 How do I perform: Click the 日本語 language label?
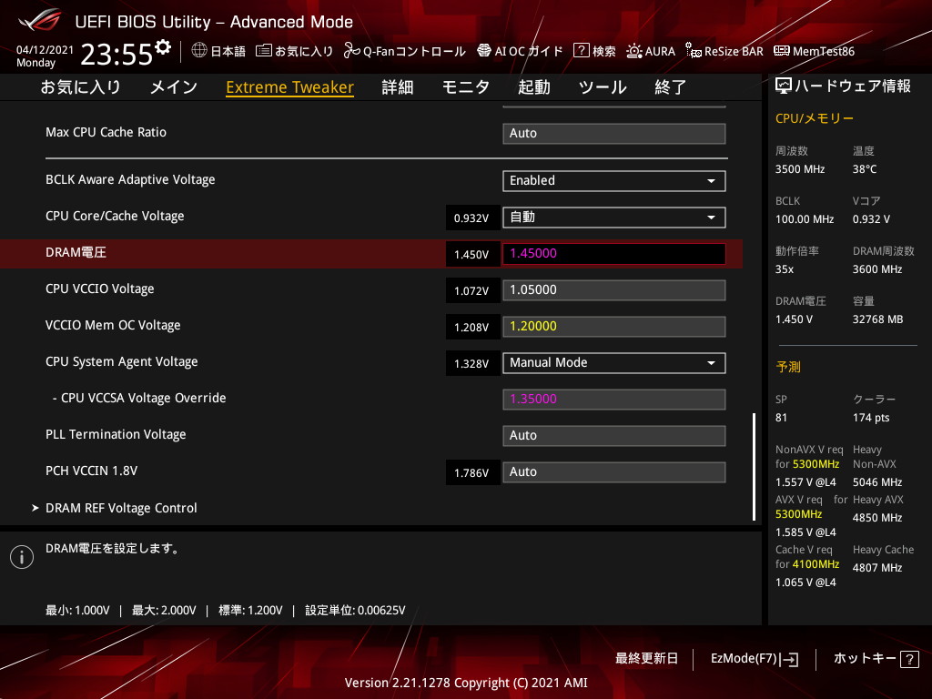[228, 51]
